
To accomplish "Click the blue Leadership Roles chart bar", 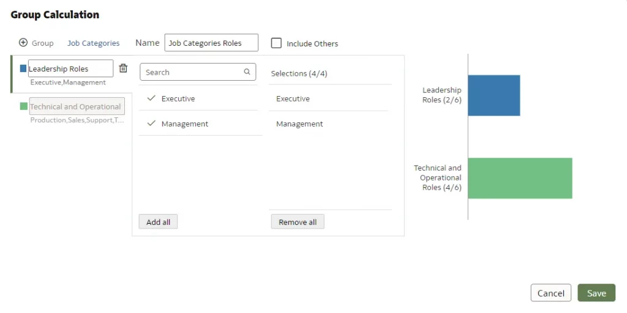I will [494, 95].
